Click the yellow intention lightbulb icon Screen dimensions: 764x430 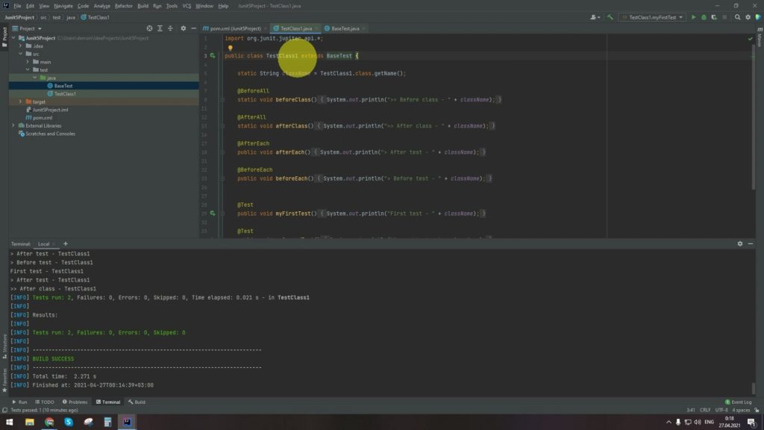[x=231, y=48]
